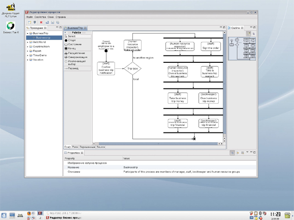The image size is (294, 220).
Task: Select the Sign the order node
Action: click(x=211, y=46)
